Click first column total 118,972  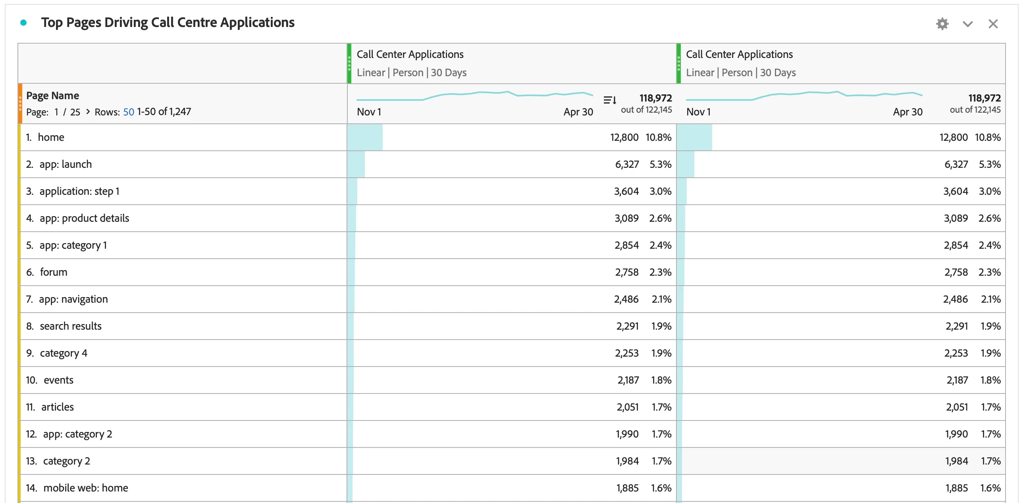[x=655, y=98]
